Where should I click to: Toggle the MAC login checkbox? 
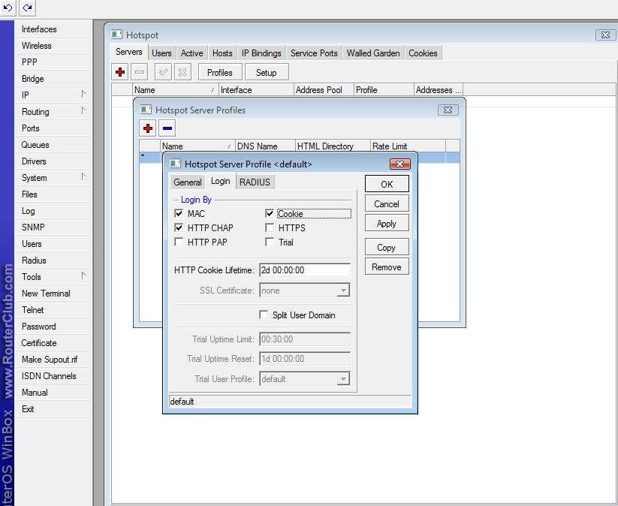(179, 214)
